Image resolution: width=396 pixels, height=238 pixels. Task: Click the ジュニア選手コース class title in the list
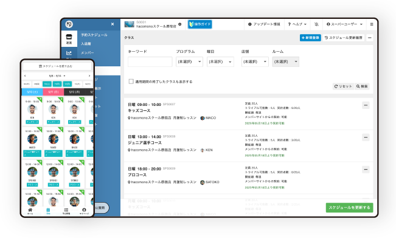[x=145, y=143]
